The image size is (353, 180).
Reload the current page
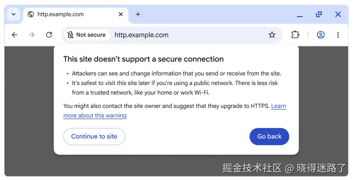coord(49,35)
